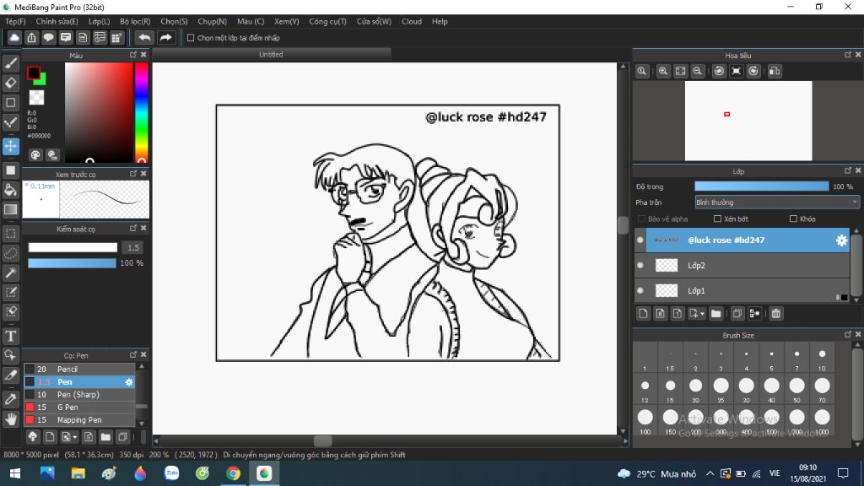Click the Undo arrow in the toolbar
This screenshot has width=864, height=486.
tap(144, 38)
